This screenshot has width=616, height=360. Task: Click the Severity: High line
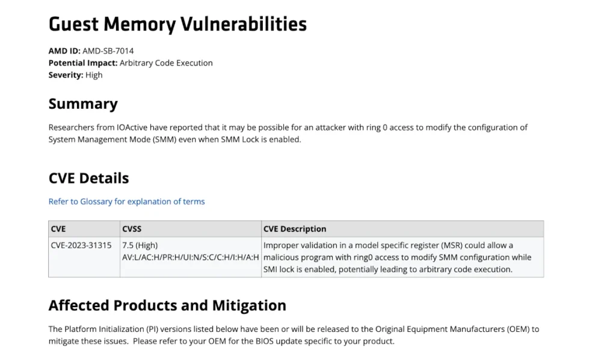(x=76, y=75)
